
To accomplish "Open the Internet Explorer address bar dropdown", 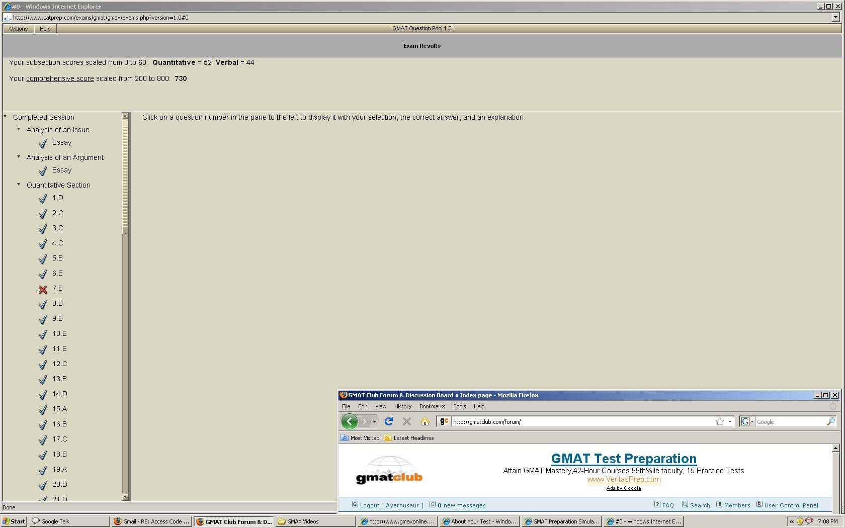I will [835, 17].
